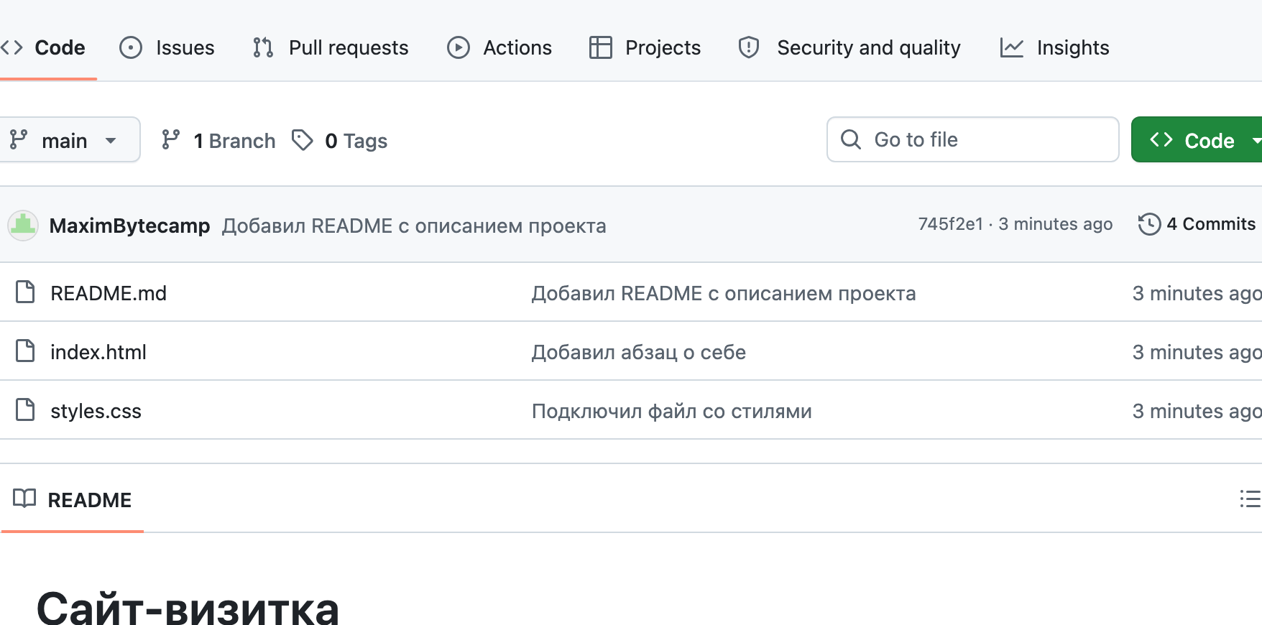Click '3 minutes ago' in styles.css row
Image resolution: width=1262 pixels, height=625 pixels.
point(1197,411)
